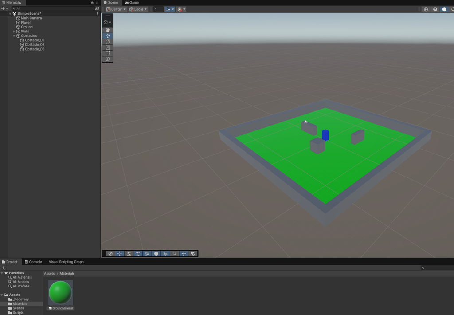The width and height of the screenshot is (454, 315).
Task: Select Obstacle_02 in Hierarchy
Action: 35,45
